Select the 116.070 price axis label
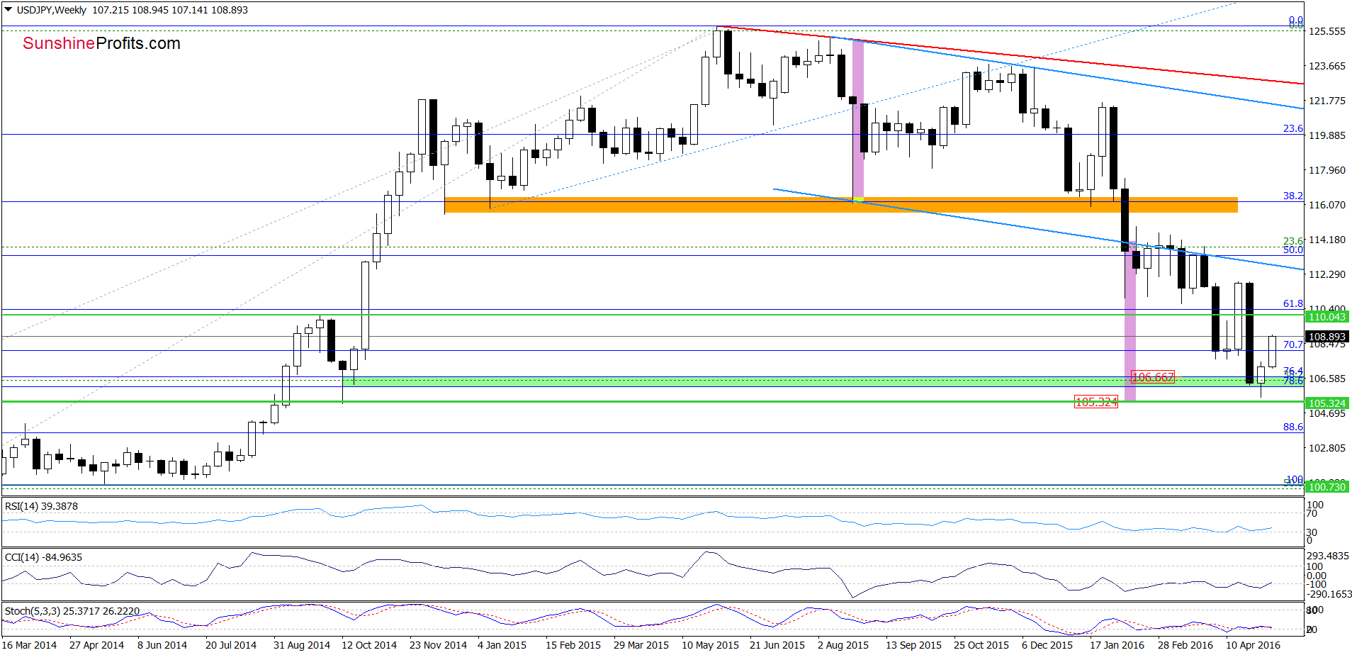 pyautogui.click(x=1326, y=205)
